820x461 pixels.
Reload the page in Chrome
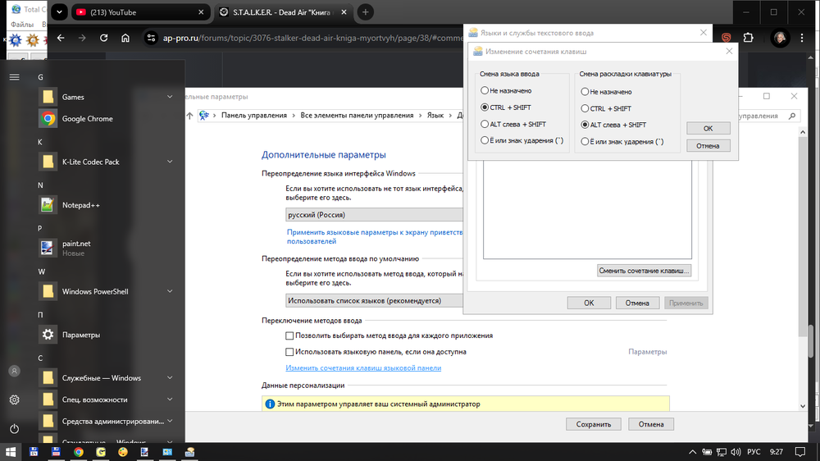tap(103, 38)
